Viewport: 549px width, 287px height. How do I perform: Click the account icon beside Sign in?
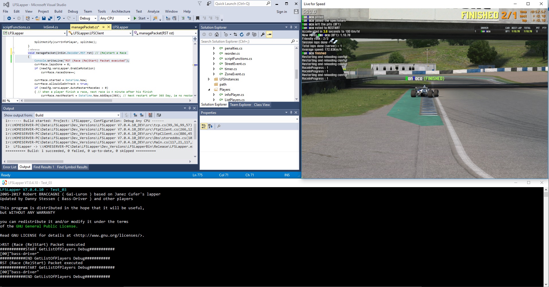click(x=296, y=11)
